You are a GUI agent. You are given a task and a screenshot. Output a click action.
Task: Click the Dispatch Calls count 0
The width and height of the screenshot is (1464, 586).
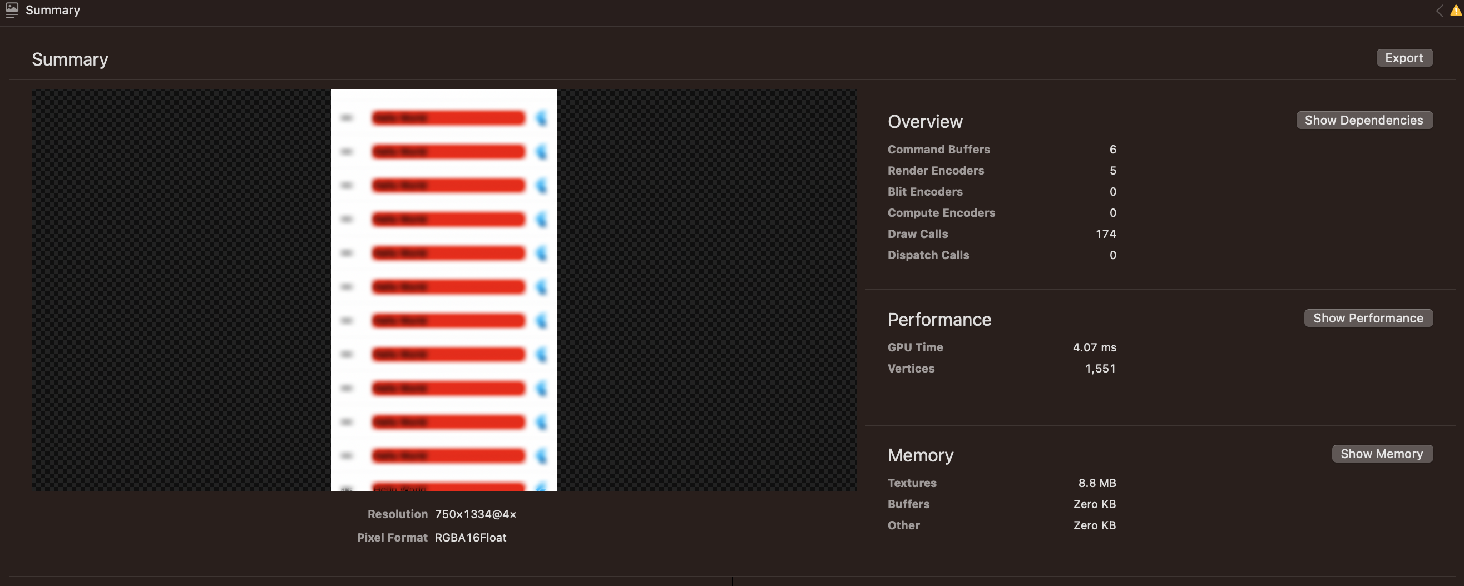coord(1112,255)
